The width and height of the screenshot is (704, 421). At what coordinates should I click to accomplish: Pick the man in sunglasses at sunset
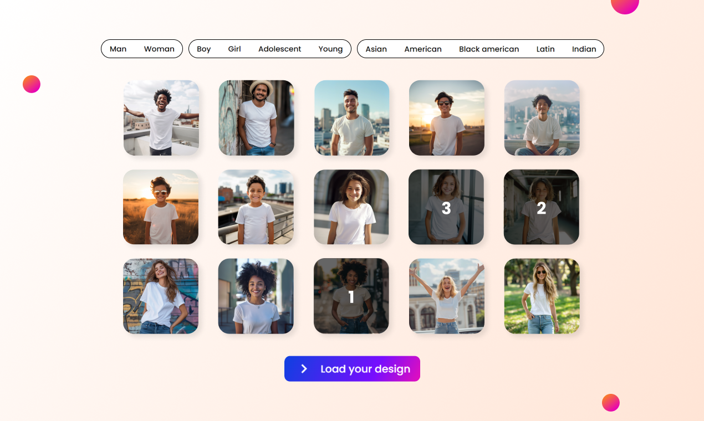coord(447,118)
